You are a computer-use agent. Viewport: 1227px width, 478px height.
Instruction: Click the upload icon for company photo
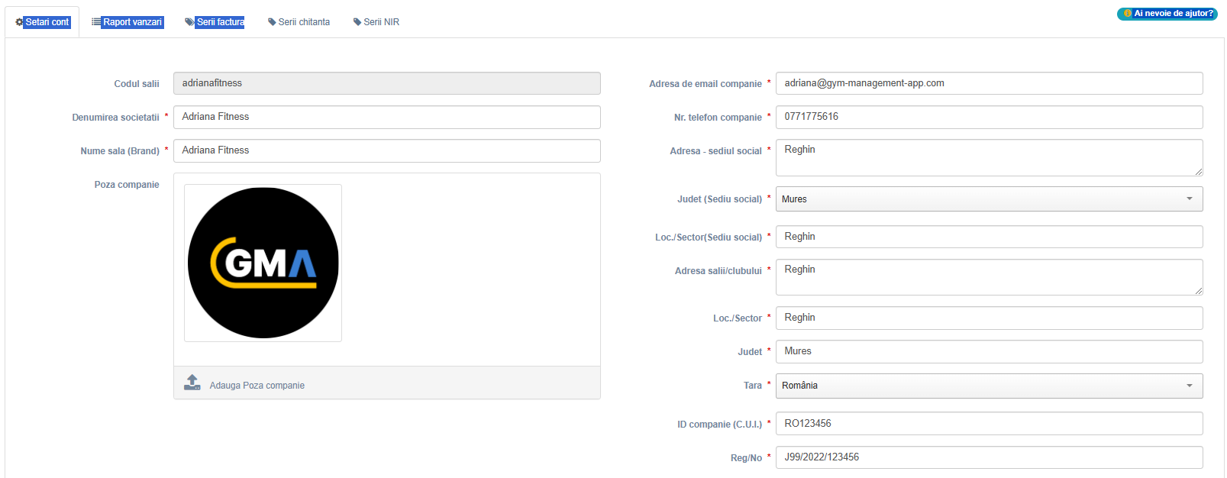pyautogui.click(x=192, y=383)
